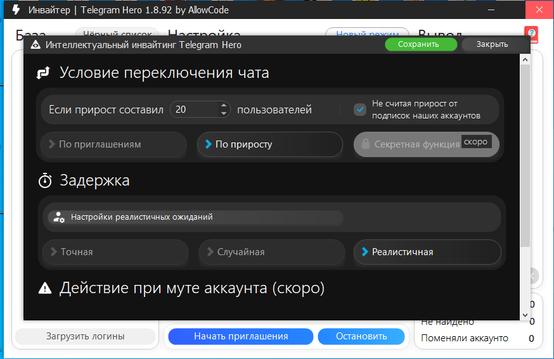Close the Telegram Hero main window
The height and width of the screenshot is (359, 554).
click(x=539, y=9)
